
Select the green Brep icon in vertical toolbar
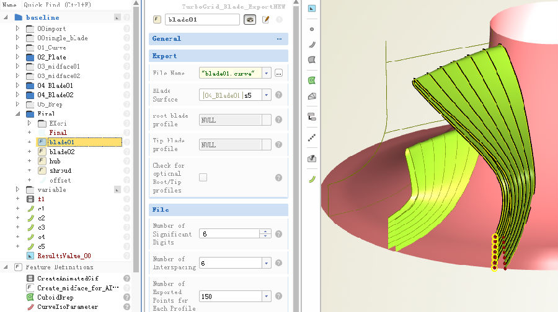pos(312,80)
